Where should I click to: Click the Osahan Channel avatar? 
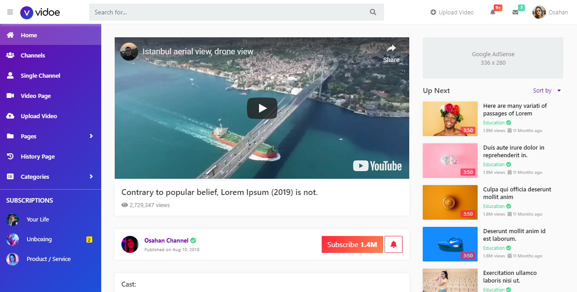[x=130, y=244]
